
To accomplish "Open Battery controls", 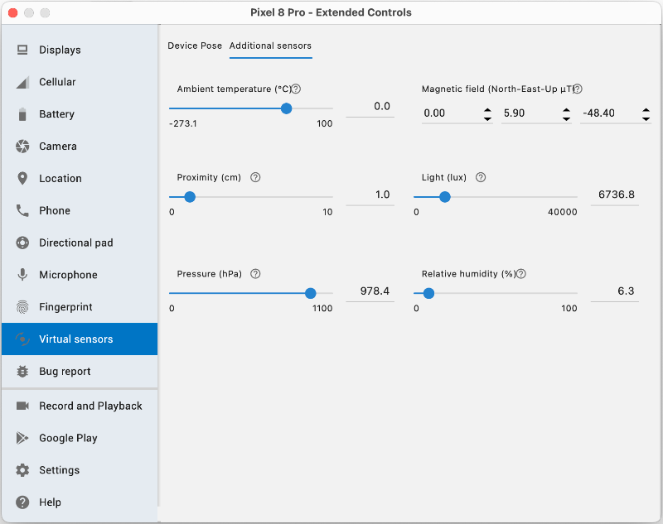I will point(80,114).
